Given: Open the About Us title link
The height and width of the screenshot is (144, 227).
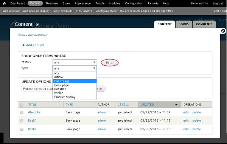Looking at the screenshot, I should point(34,112).
